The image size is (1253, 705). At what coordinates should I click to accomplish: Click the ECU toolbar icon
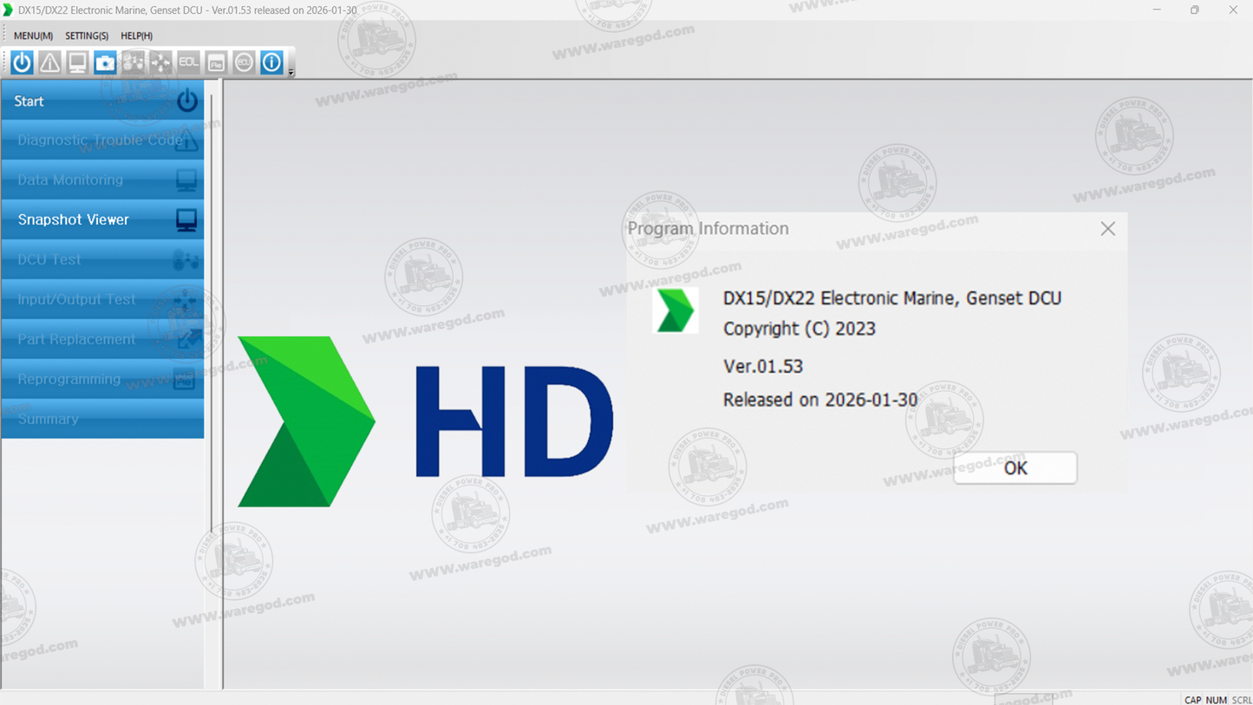(244, 62)
